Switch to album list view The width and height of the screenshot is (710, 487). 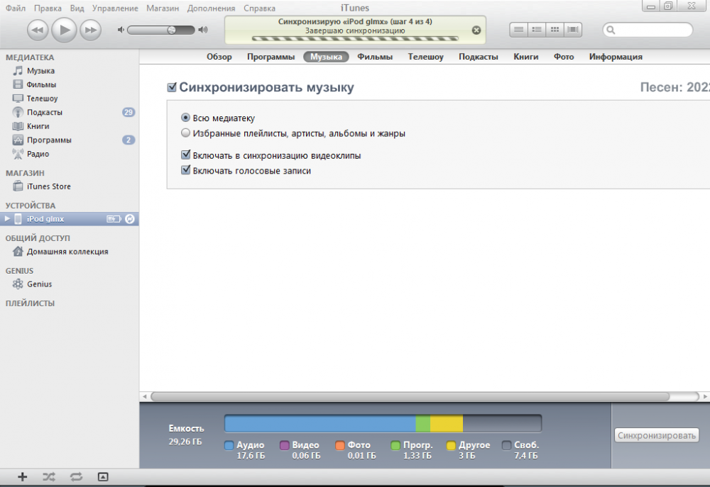point(537,30)
